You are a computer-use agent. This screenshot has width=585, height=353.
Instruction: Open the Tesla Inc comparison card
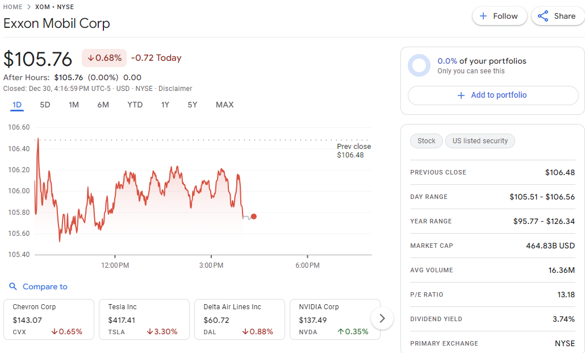[144, 319]
